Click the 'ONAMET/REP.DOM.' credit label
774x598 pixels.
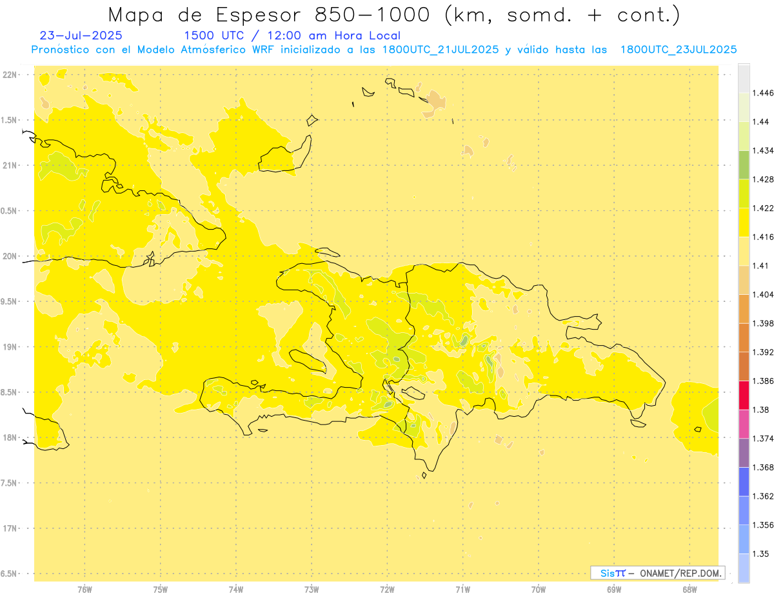[x=680, y=573]
